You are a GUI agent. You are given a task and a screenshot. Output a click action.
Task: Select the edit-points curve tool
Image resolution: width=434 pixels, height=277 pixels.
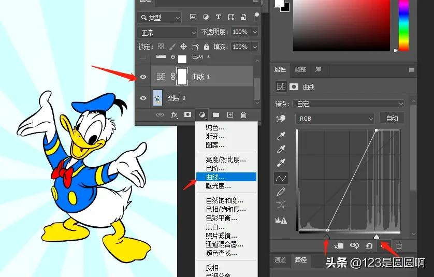pos(281,178)
